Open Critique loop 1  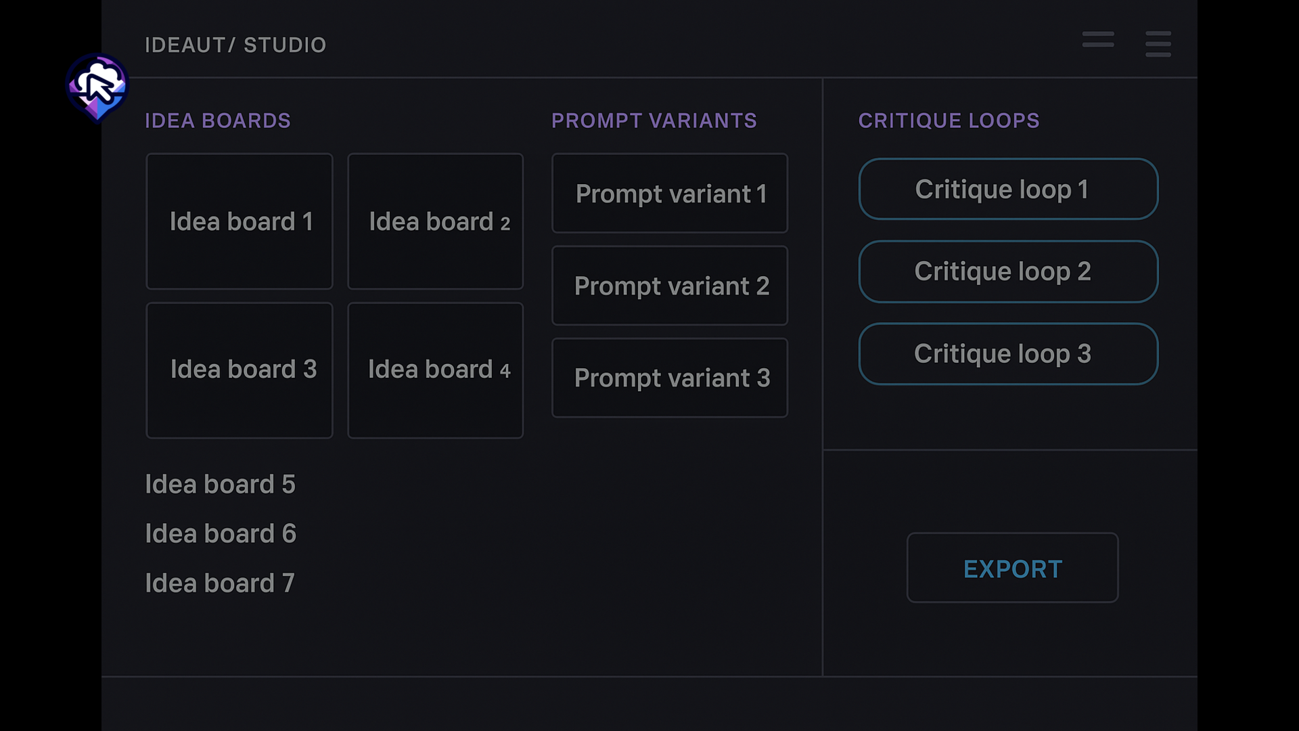click(1008, 189)
